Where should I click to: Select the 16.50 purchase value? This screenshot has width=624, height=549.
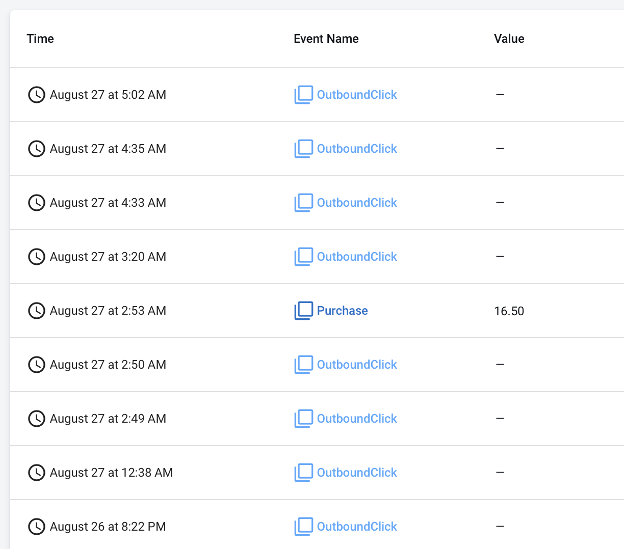tap(509, 311)
